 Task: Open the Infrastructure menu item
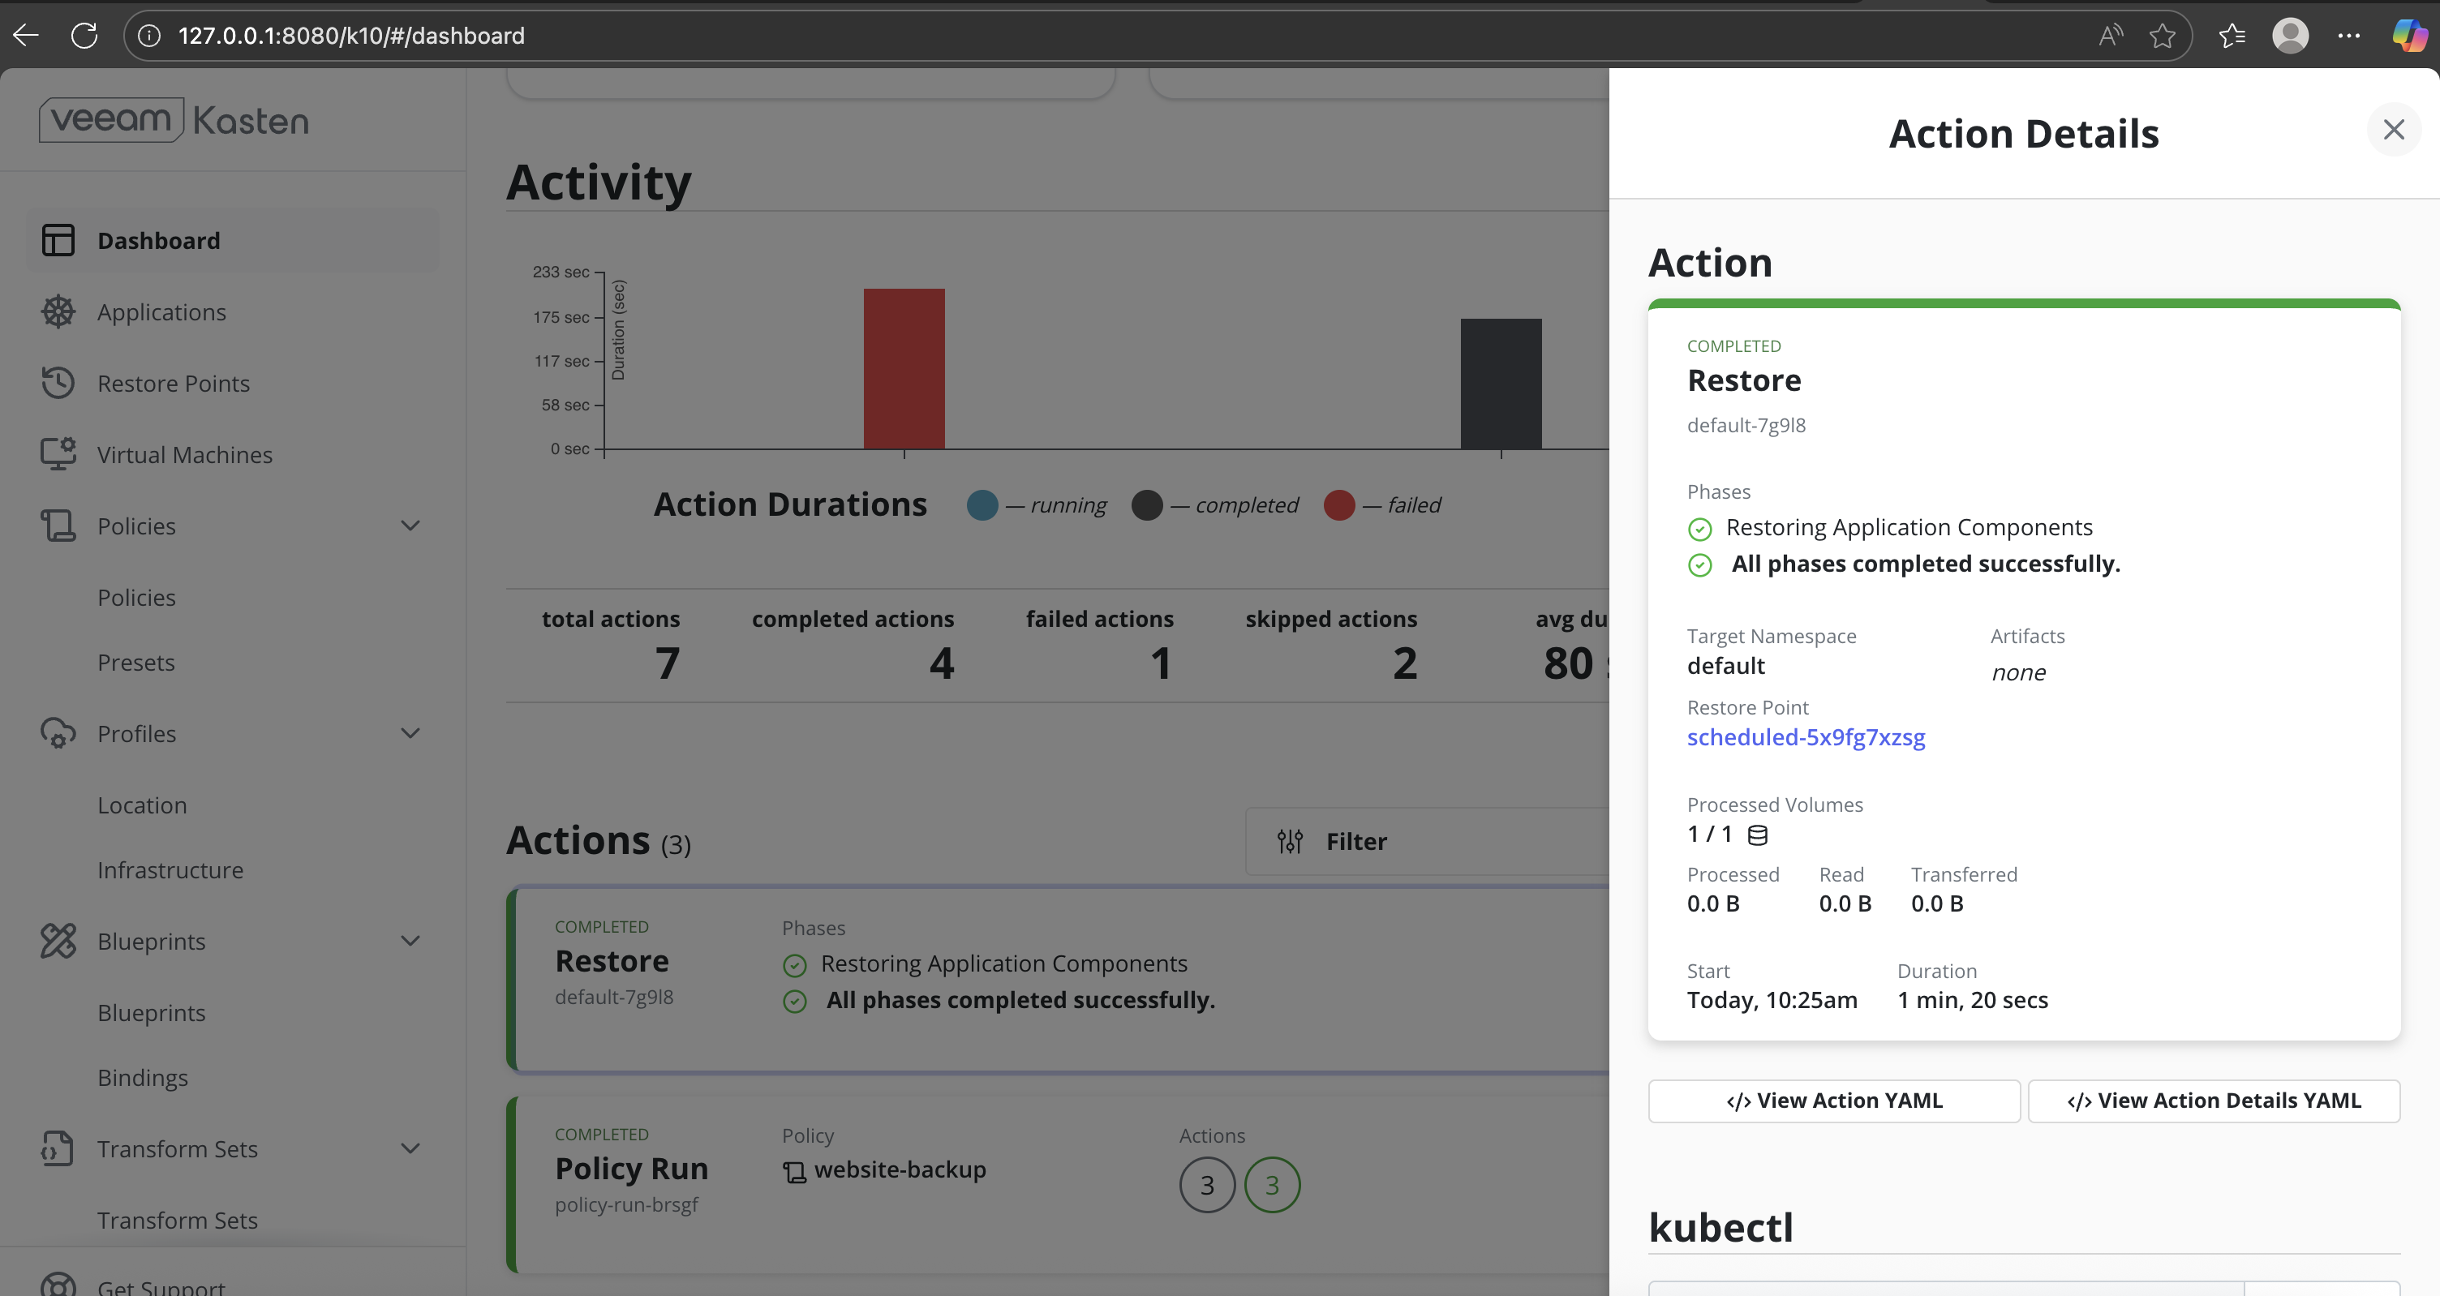pyautogui.click(x=170, y=869)
